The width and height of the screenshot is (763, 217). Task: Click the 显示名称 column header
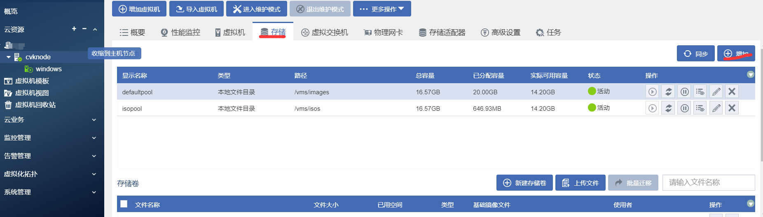pyautogui.click(x=135, y=76)
